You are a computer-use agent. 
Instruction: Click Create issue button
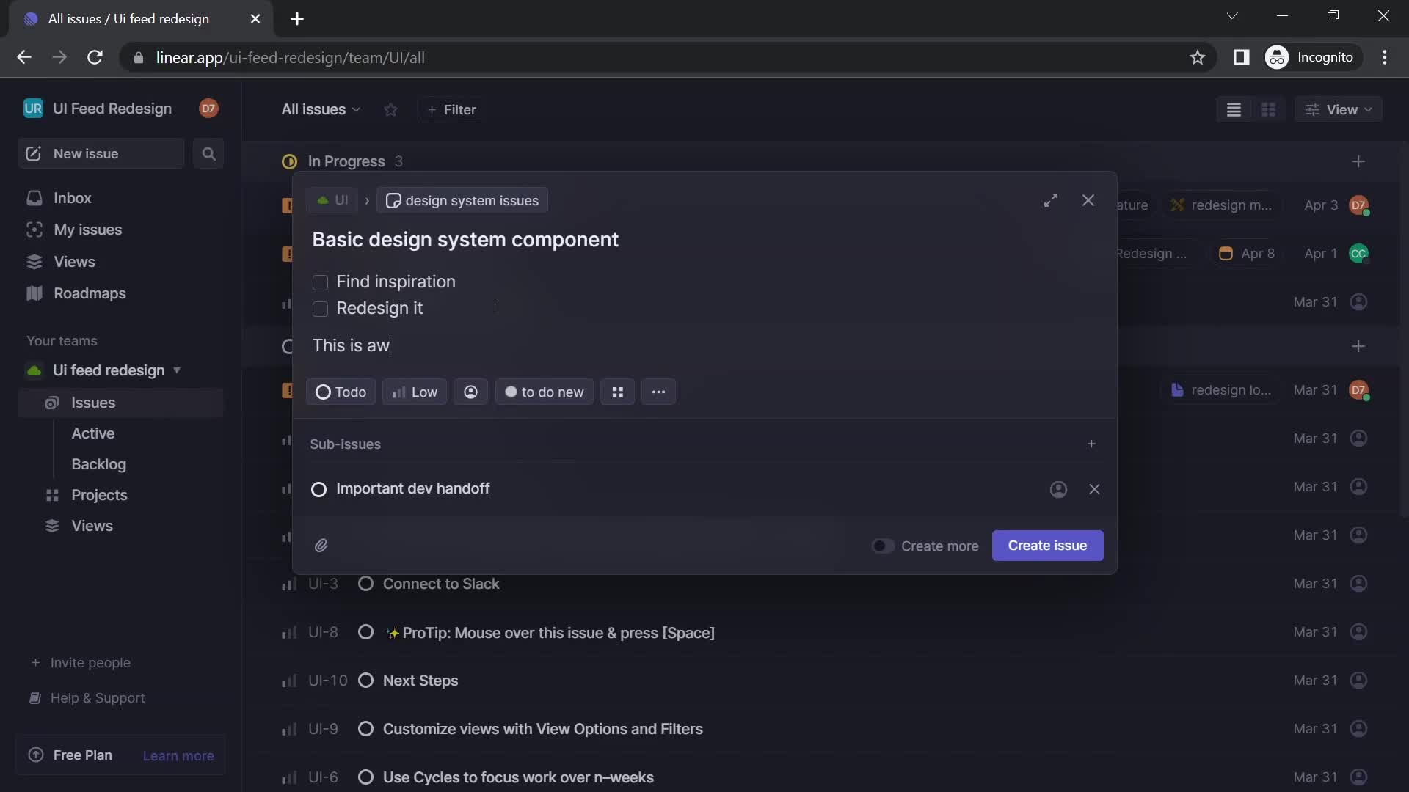(x=1047, y=544)
